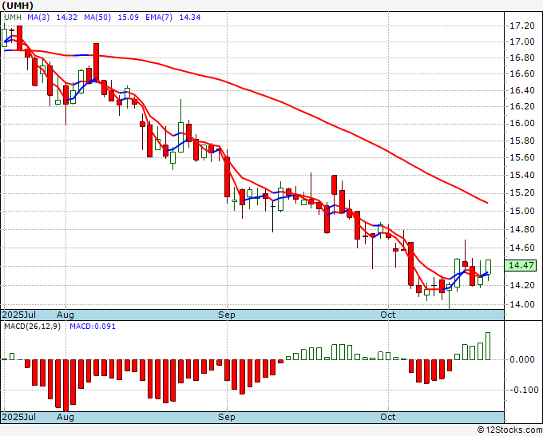This screenshot has height=436, width=543.
Task: Click the EMA(7) legend label
Action: [x=159, y=18]
